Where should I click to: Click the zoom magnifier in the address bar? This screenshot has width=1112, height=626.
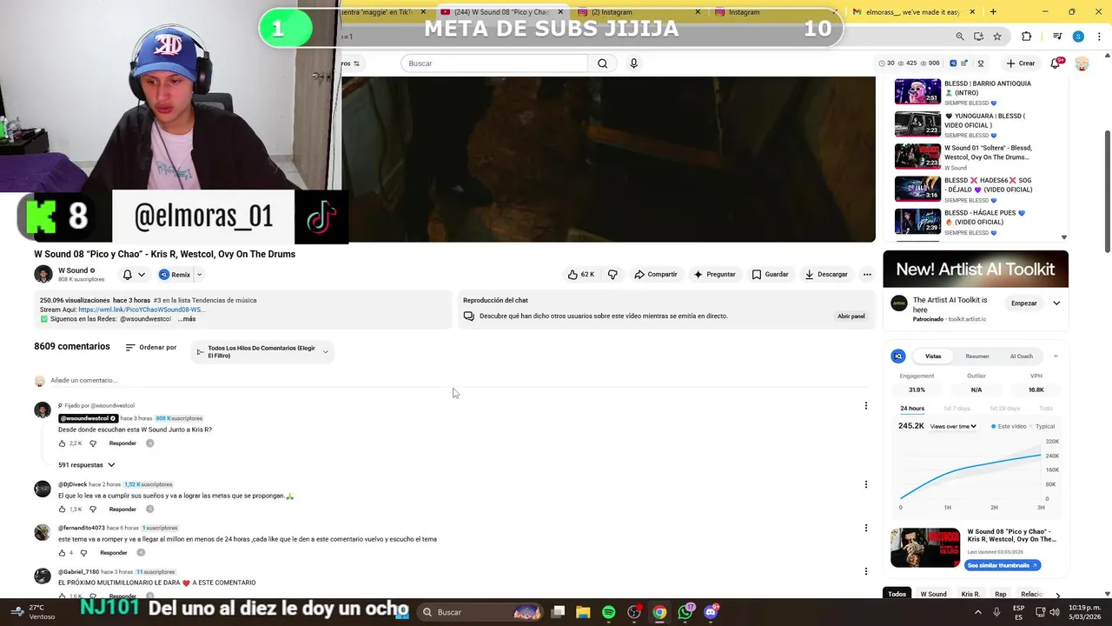tap(959, 37)
